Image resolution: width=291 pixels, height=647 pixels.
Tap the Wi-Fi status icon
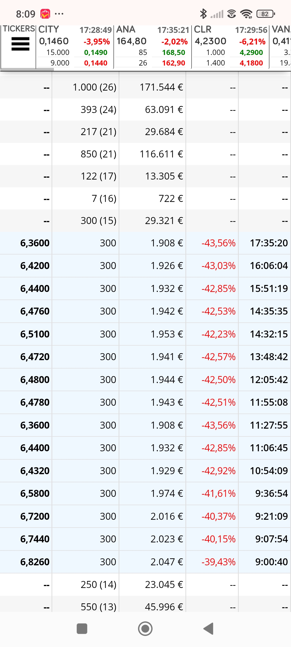246,14
